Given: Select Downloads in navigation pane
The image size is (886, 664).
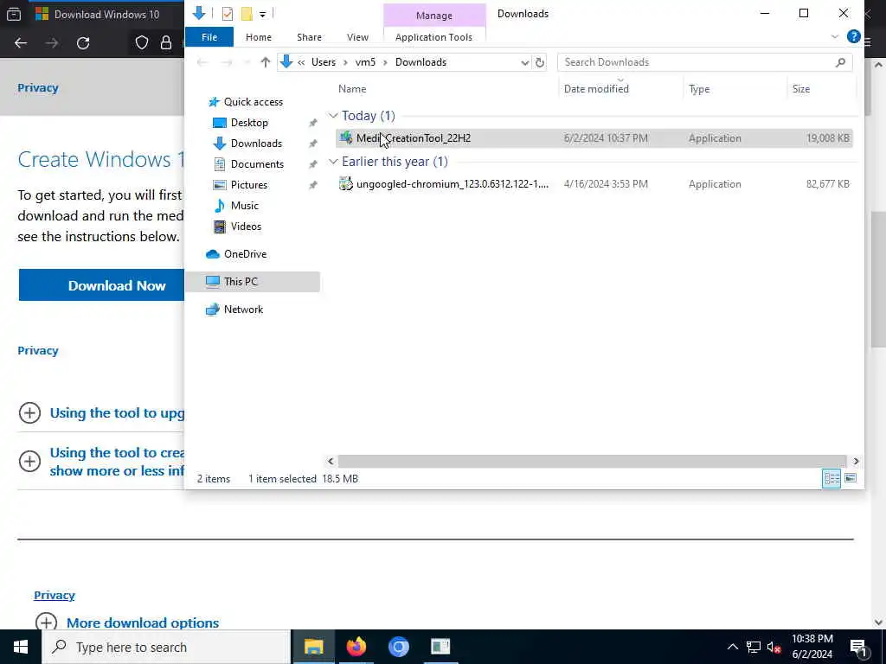Looking at the screenshot, I should pos(256,144).
